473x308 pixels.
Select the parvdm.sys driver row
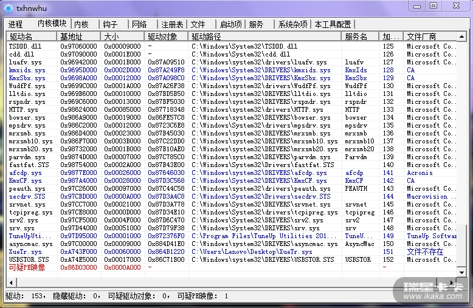[x=232, y=157]
